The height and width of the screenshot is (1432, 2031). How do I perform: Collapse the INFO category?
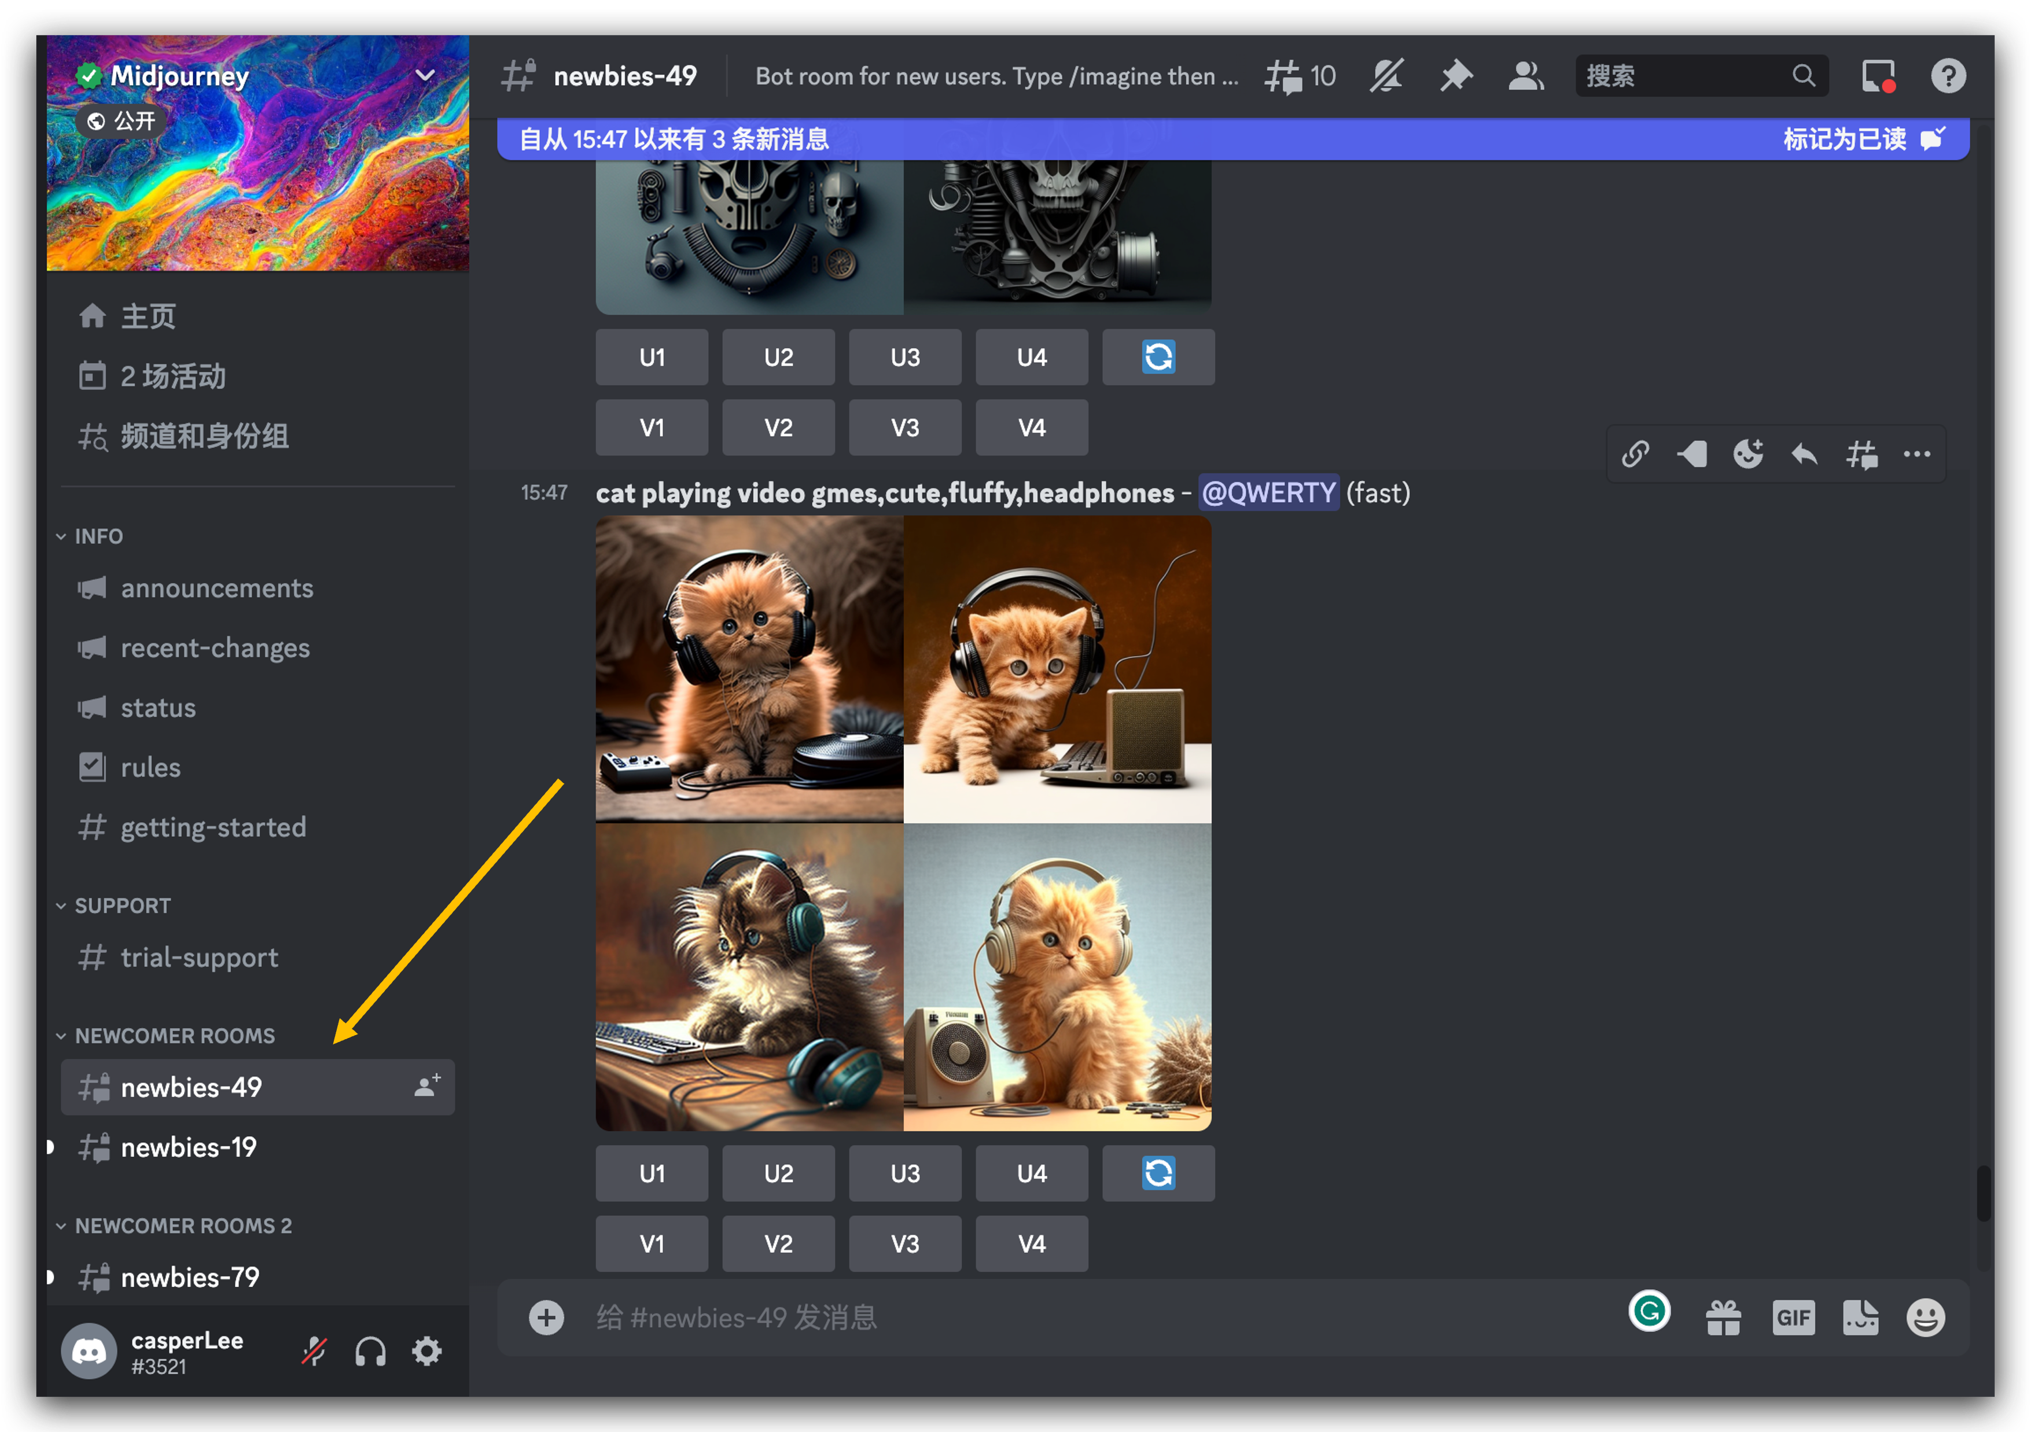coord(89,536)
